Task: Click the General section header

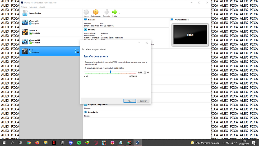Action: click(91, 20)
